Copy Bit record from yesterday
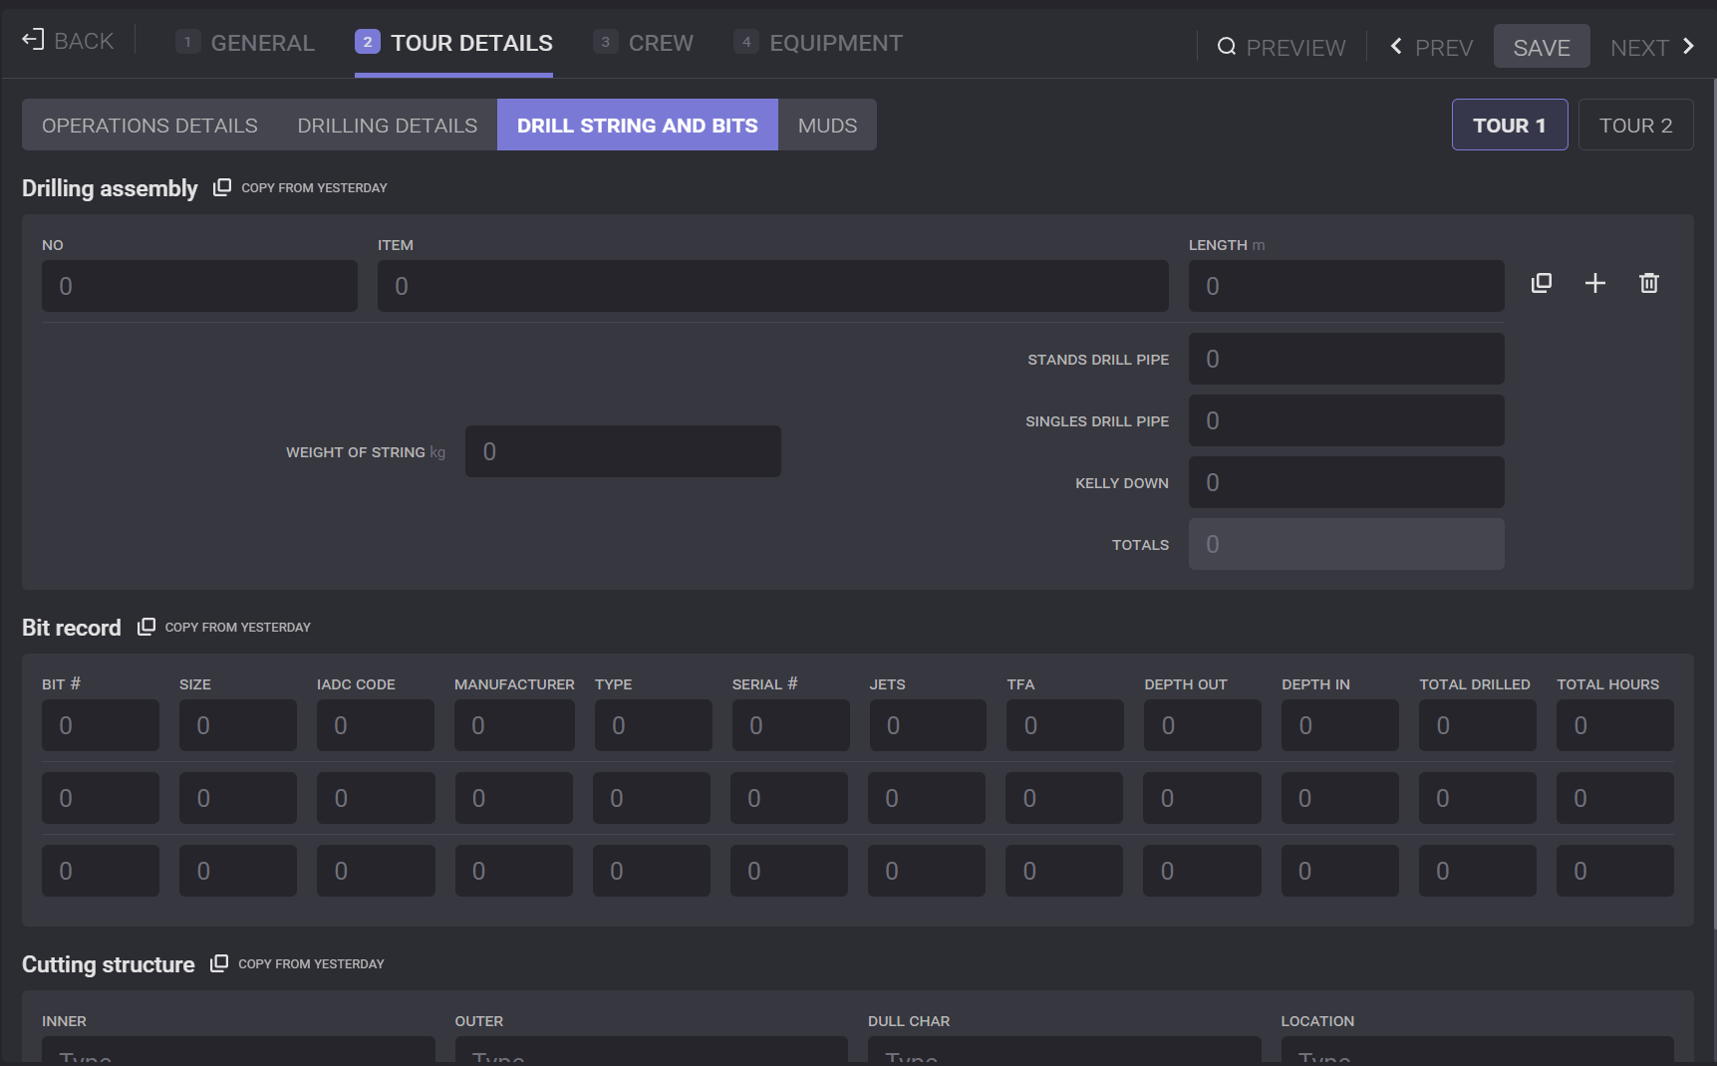 point(225,628)
